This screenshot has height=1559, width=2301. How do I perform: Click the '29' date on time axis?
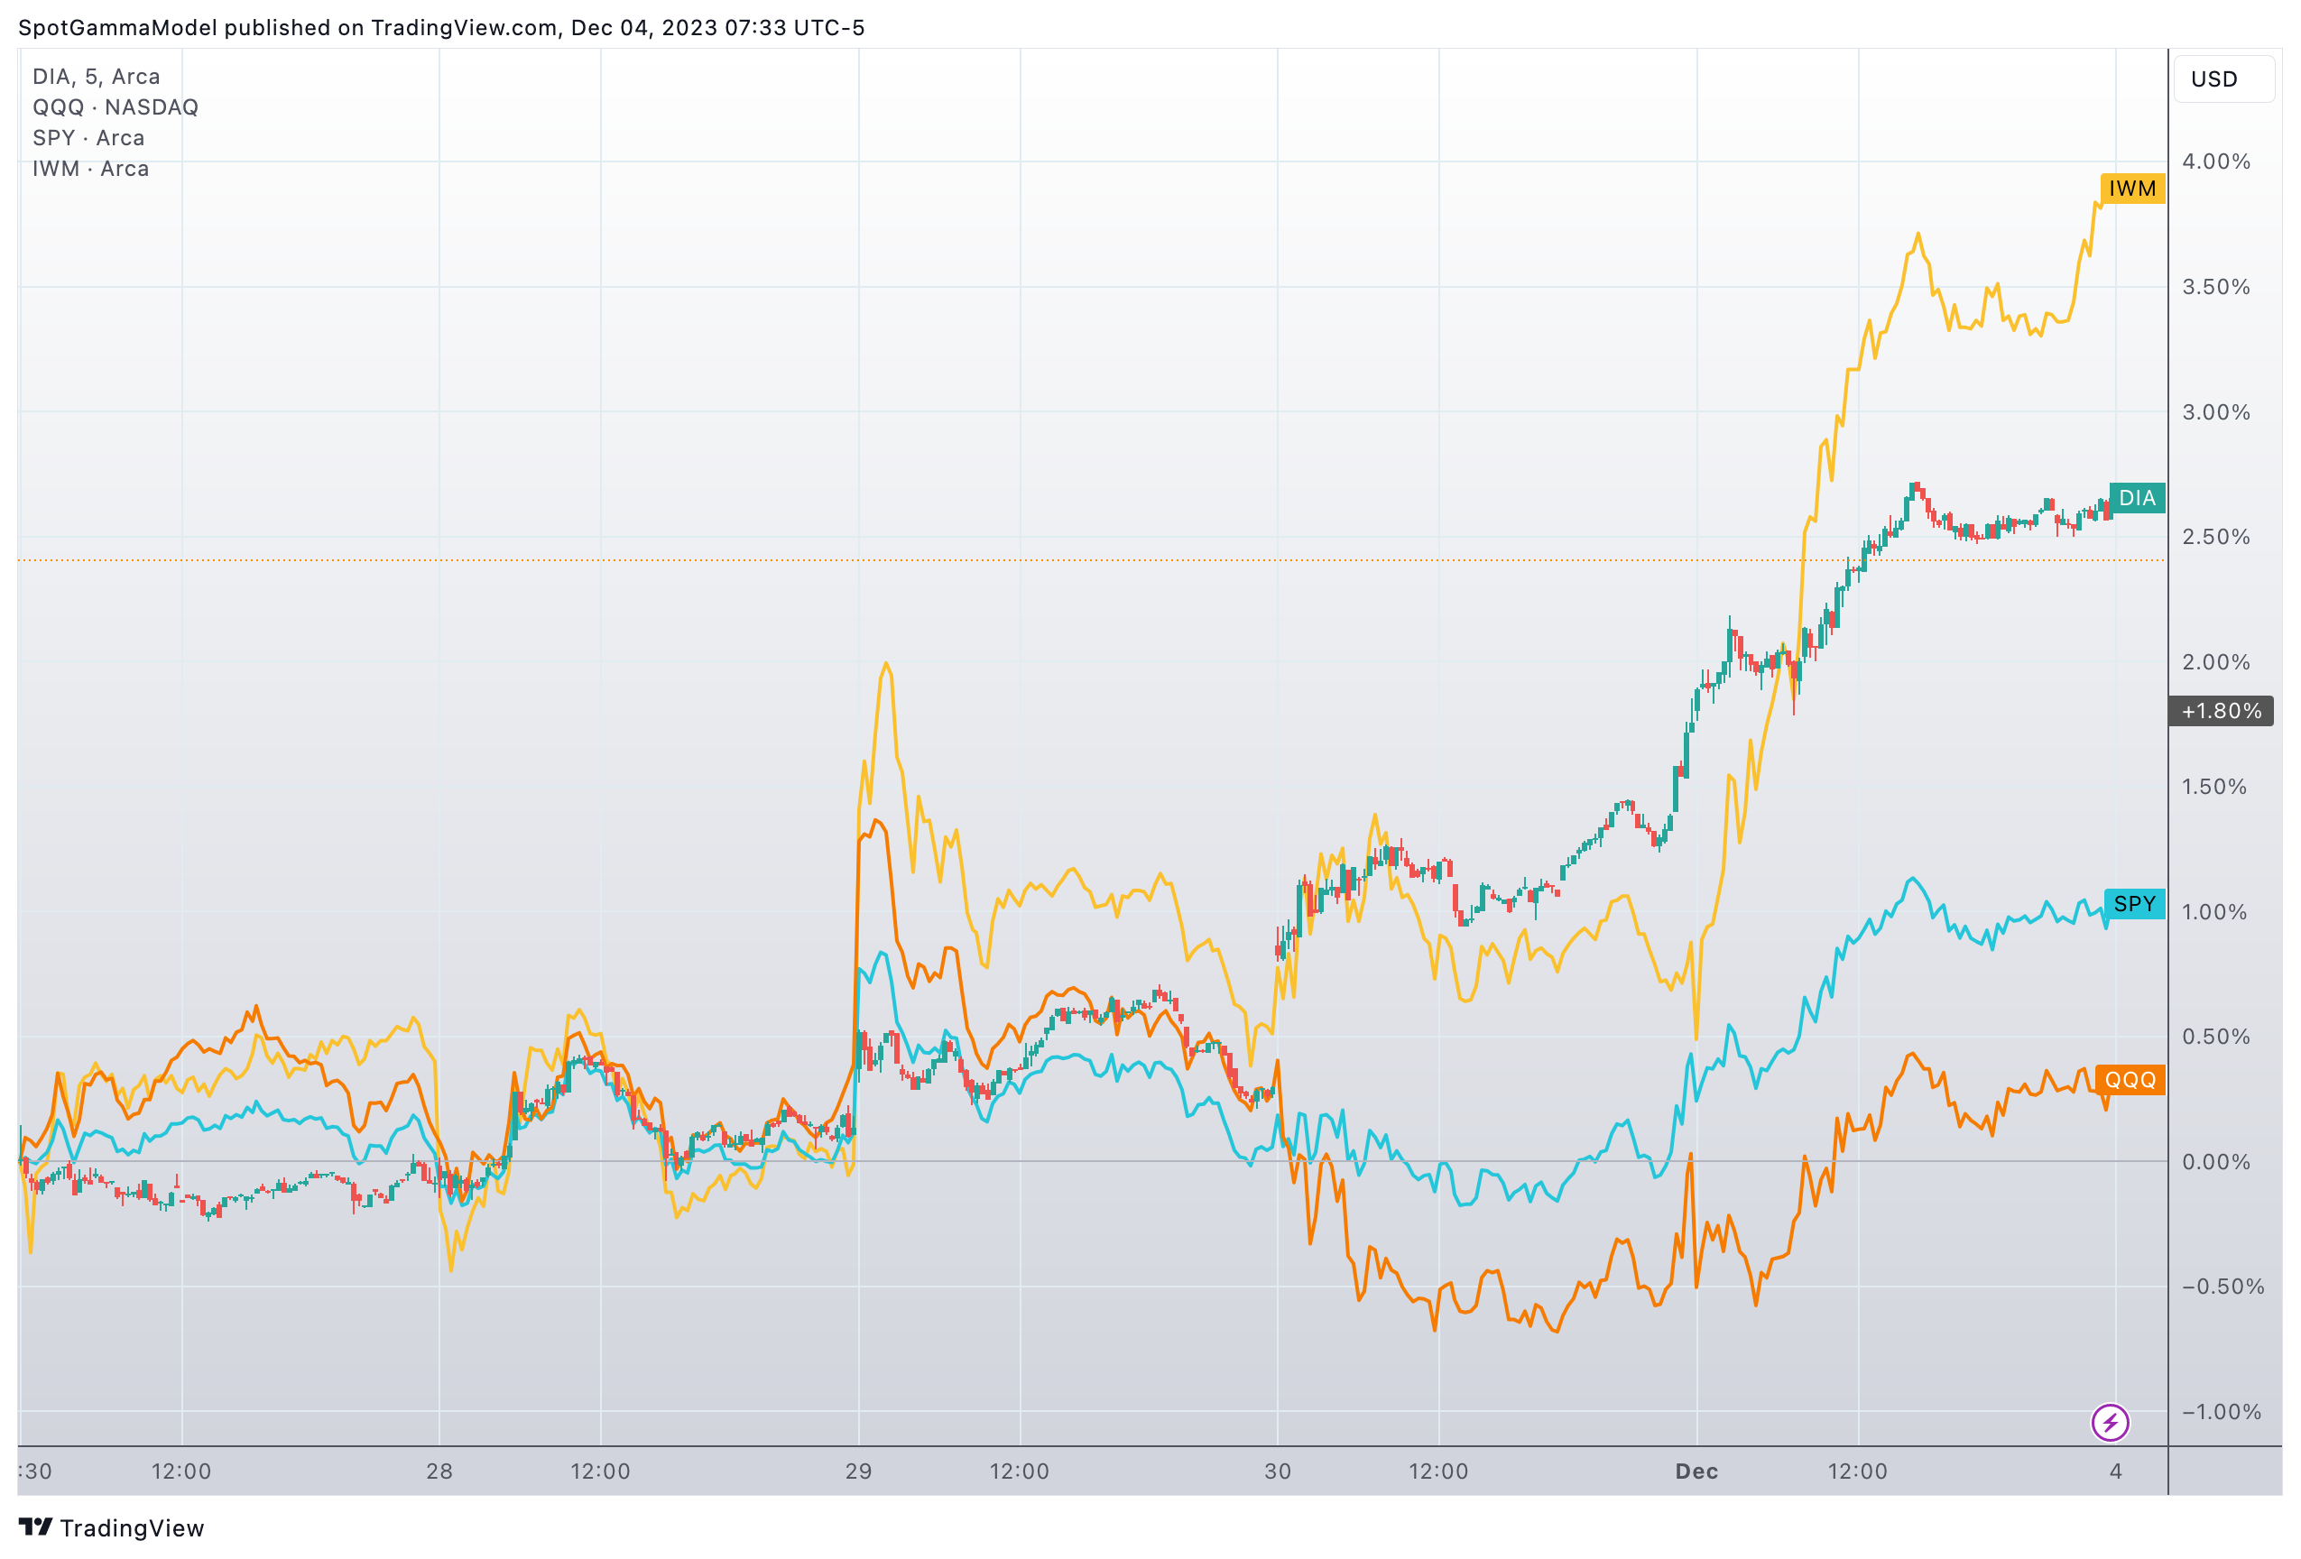point(858,1471)
